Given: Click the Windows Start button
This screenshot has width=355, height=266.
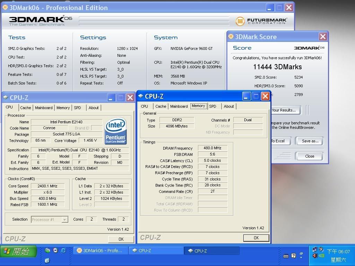Looking at the screenshot, I should (19, 251).
